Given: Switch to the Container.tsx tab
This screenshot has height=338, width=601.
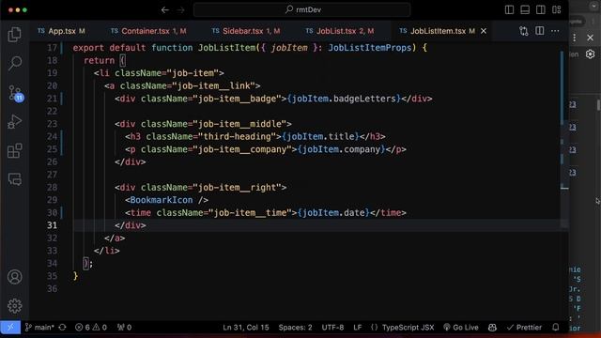Looking at the screenshot, I should coord(148,31).
